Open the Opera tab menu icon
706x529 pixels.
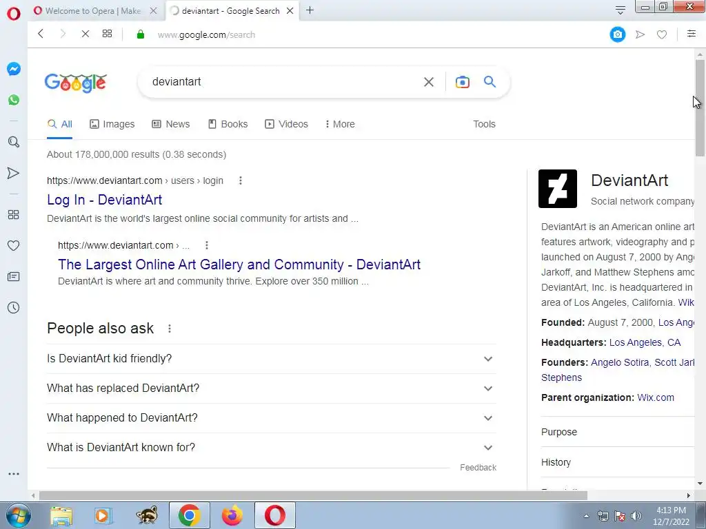[621, 10]
